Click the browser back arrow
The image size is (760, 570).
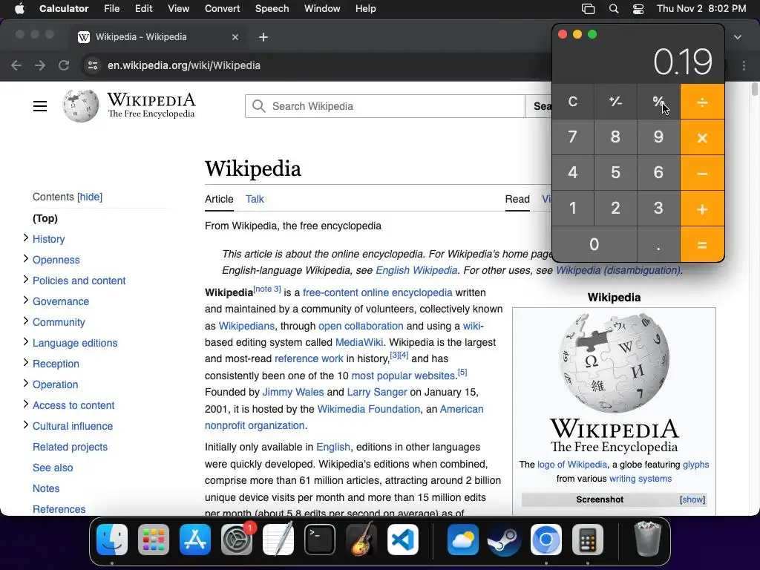tap(16, 65)
